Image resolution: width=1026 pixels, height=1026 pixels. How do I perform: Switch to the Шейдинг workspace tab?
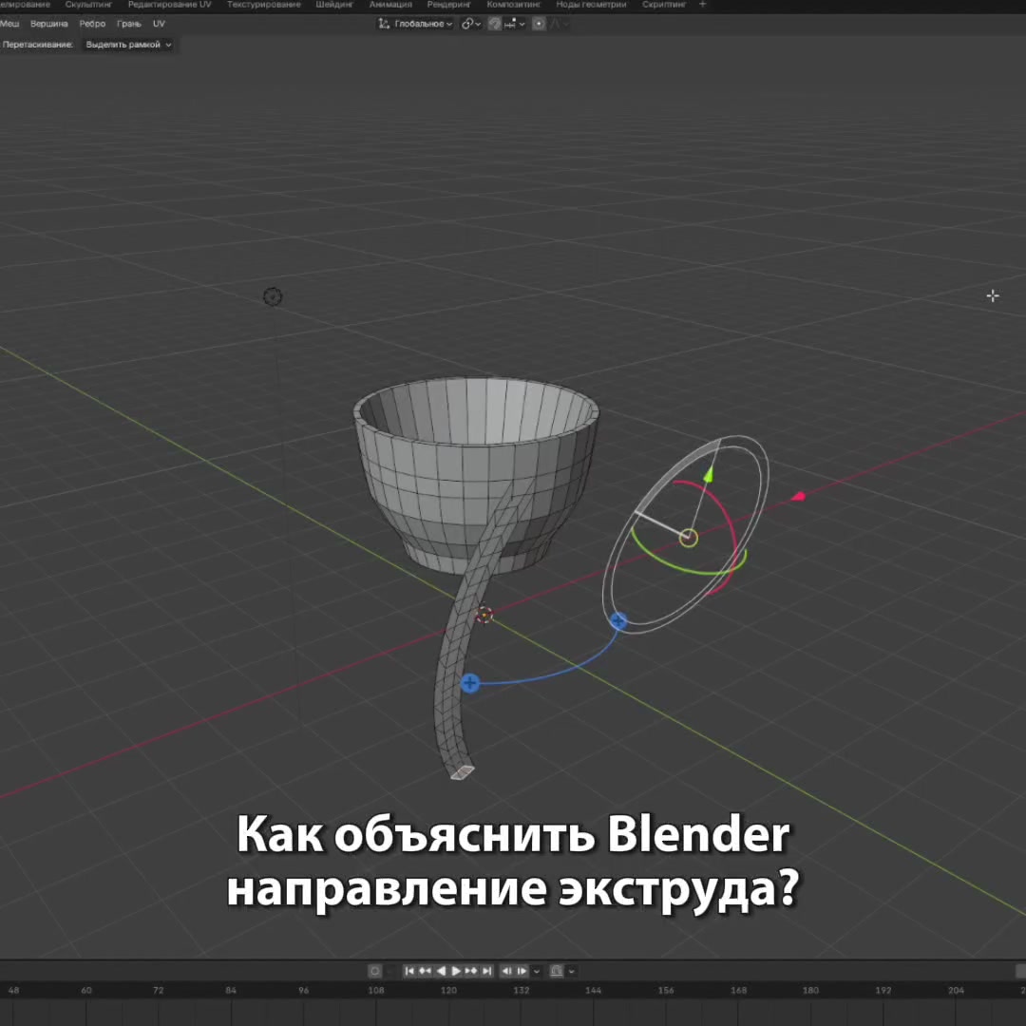pyautogui.click(x=334, y=5)
